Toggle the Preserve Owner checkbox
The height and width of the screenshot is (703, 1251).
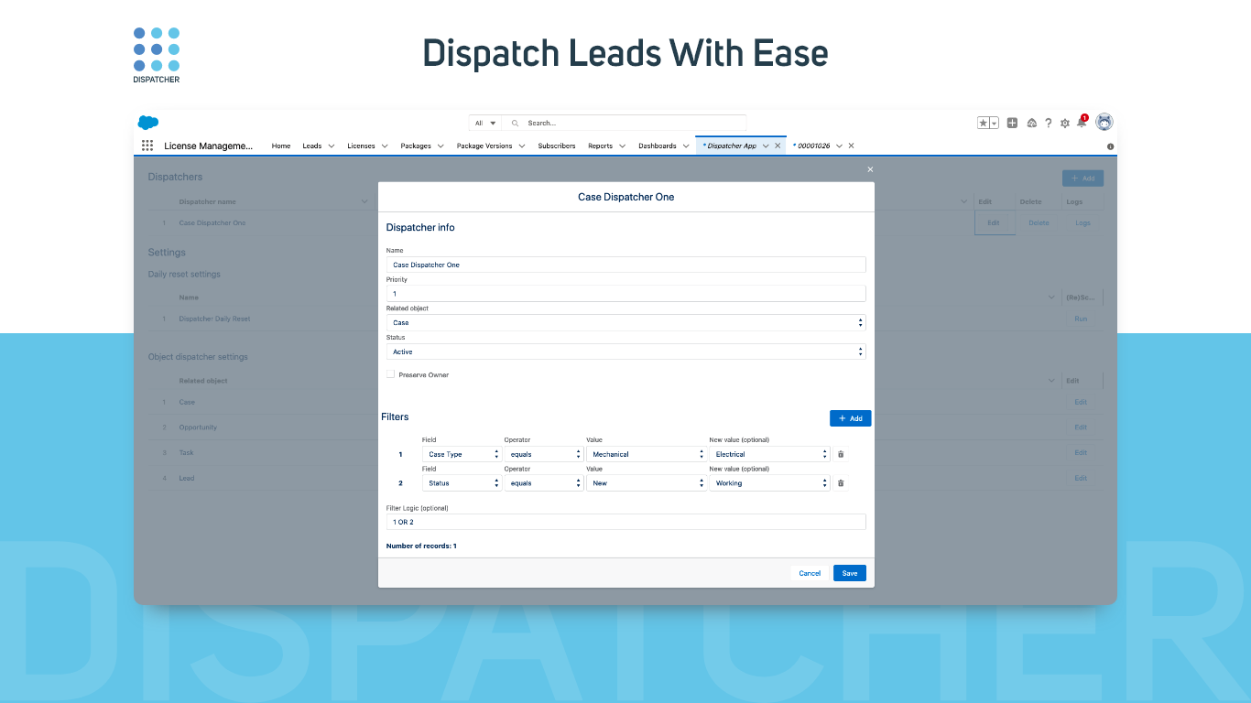391,374
